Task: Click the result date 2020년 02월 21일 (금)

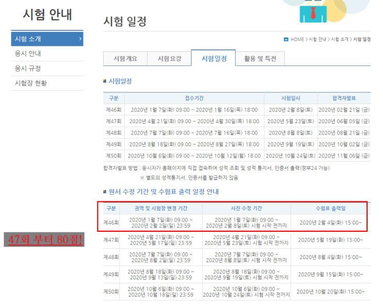Action: coord(344,110)
